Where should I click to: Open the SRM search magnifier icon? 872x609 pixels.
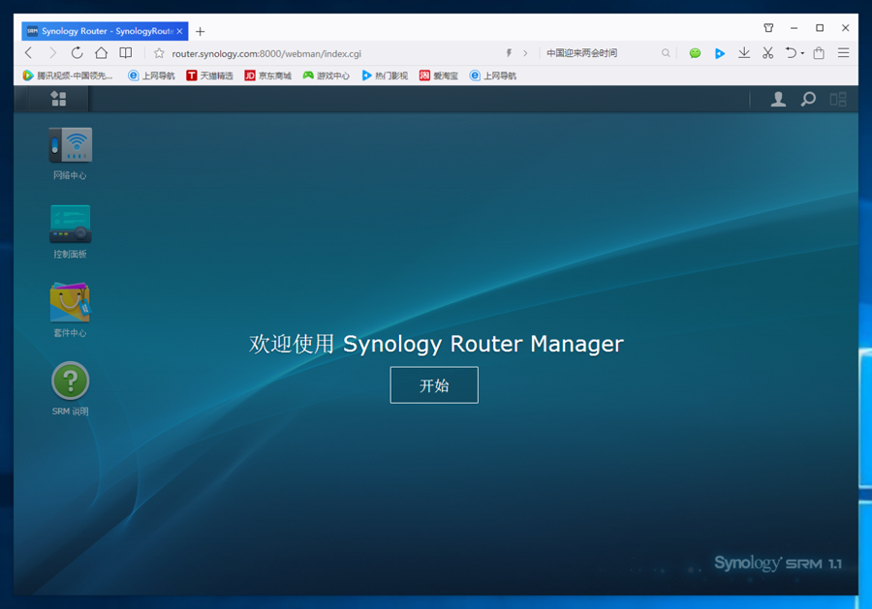808,99
